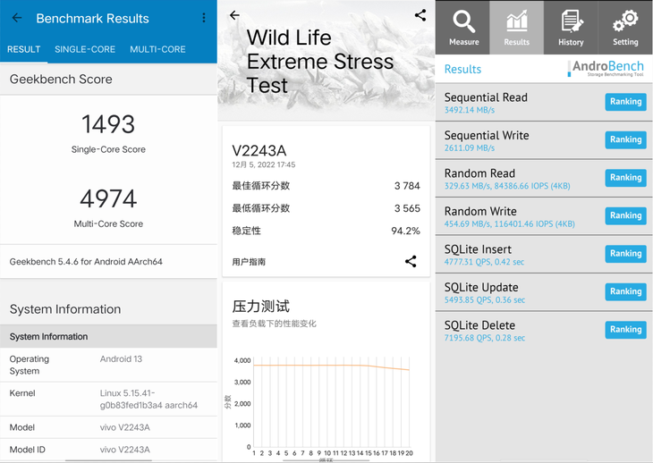
Task: Click Ranking for Sequential Write
Action: (625, 139)
